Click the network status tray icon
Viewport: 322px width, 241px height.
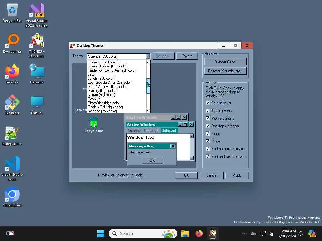263,233
